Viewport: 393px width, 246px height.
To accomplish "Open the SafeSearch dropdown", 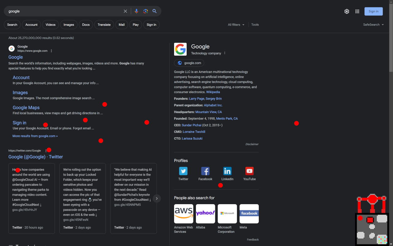I will 373,25.
